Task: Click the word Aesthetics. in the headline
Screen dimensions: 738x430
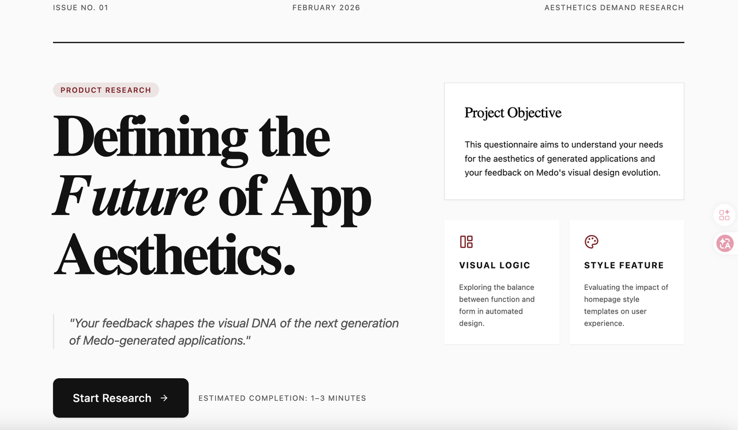Action: (174, 255)
